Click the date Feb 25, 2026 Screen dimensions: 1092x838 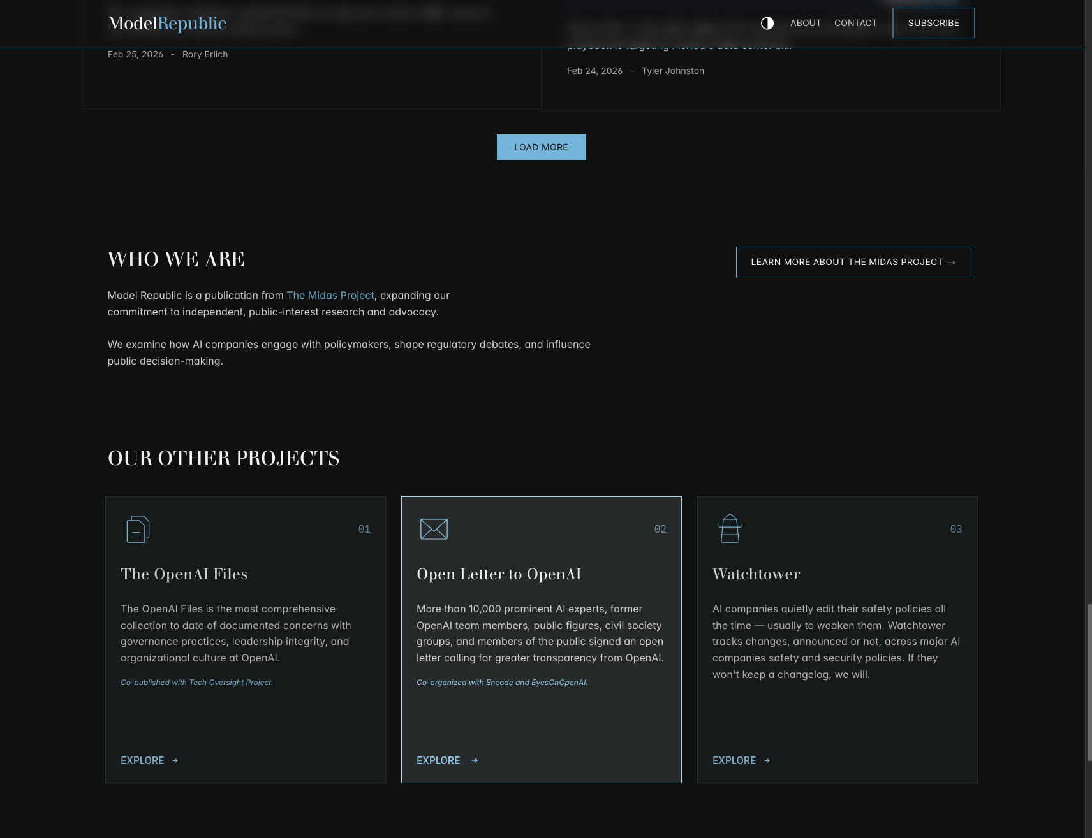(x=135, y=54)
